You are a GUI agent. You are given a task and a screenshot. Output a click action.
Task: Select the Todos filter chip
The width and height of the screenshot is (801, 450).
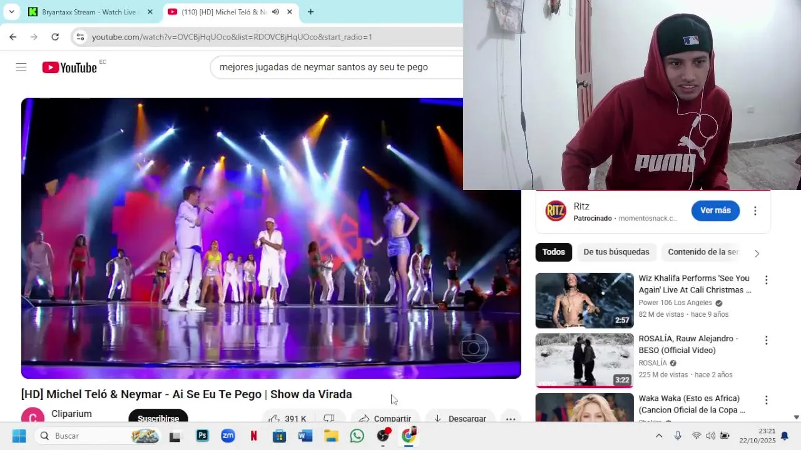coord(553,252)
